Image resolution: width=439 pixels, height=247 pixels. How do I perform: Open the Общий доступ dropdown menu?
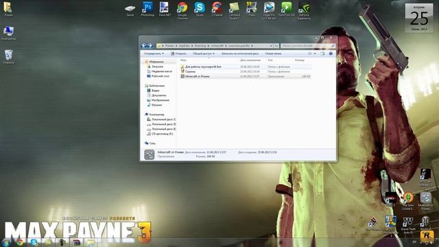[x=204, y=54]
